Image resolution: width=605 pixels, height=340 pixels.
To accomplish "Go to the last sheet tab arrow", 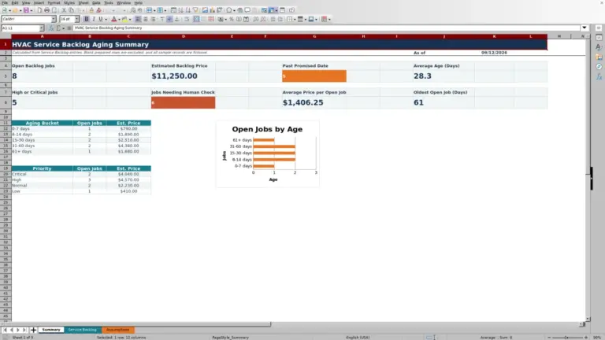I will point(24,330).
